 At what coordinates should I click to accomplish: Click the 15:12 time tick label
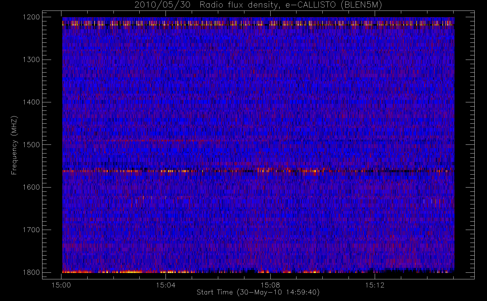pyautogui.click(x=375, y=285)
